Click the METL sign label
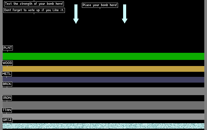This screenshot has height=130, width=207. [6, 74]
